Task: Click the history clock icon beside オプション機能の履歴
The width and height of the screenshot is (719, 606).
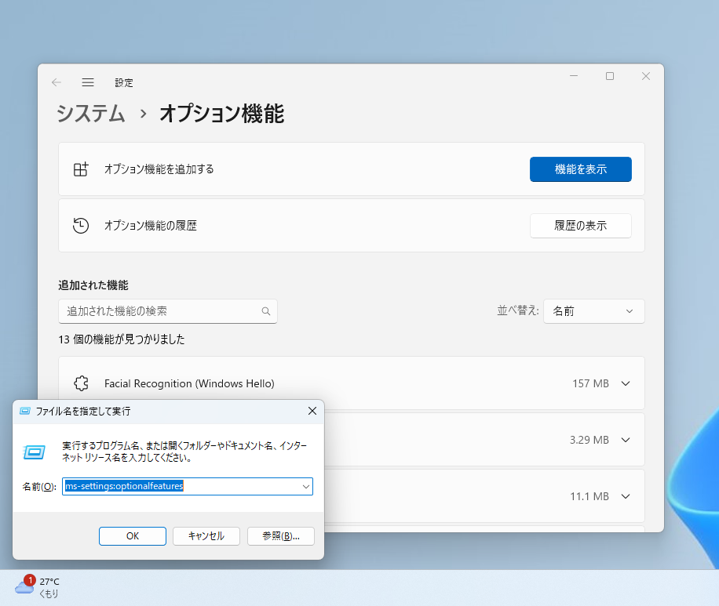Action: point(81,225)
